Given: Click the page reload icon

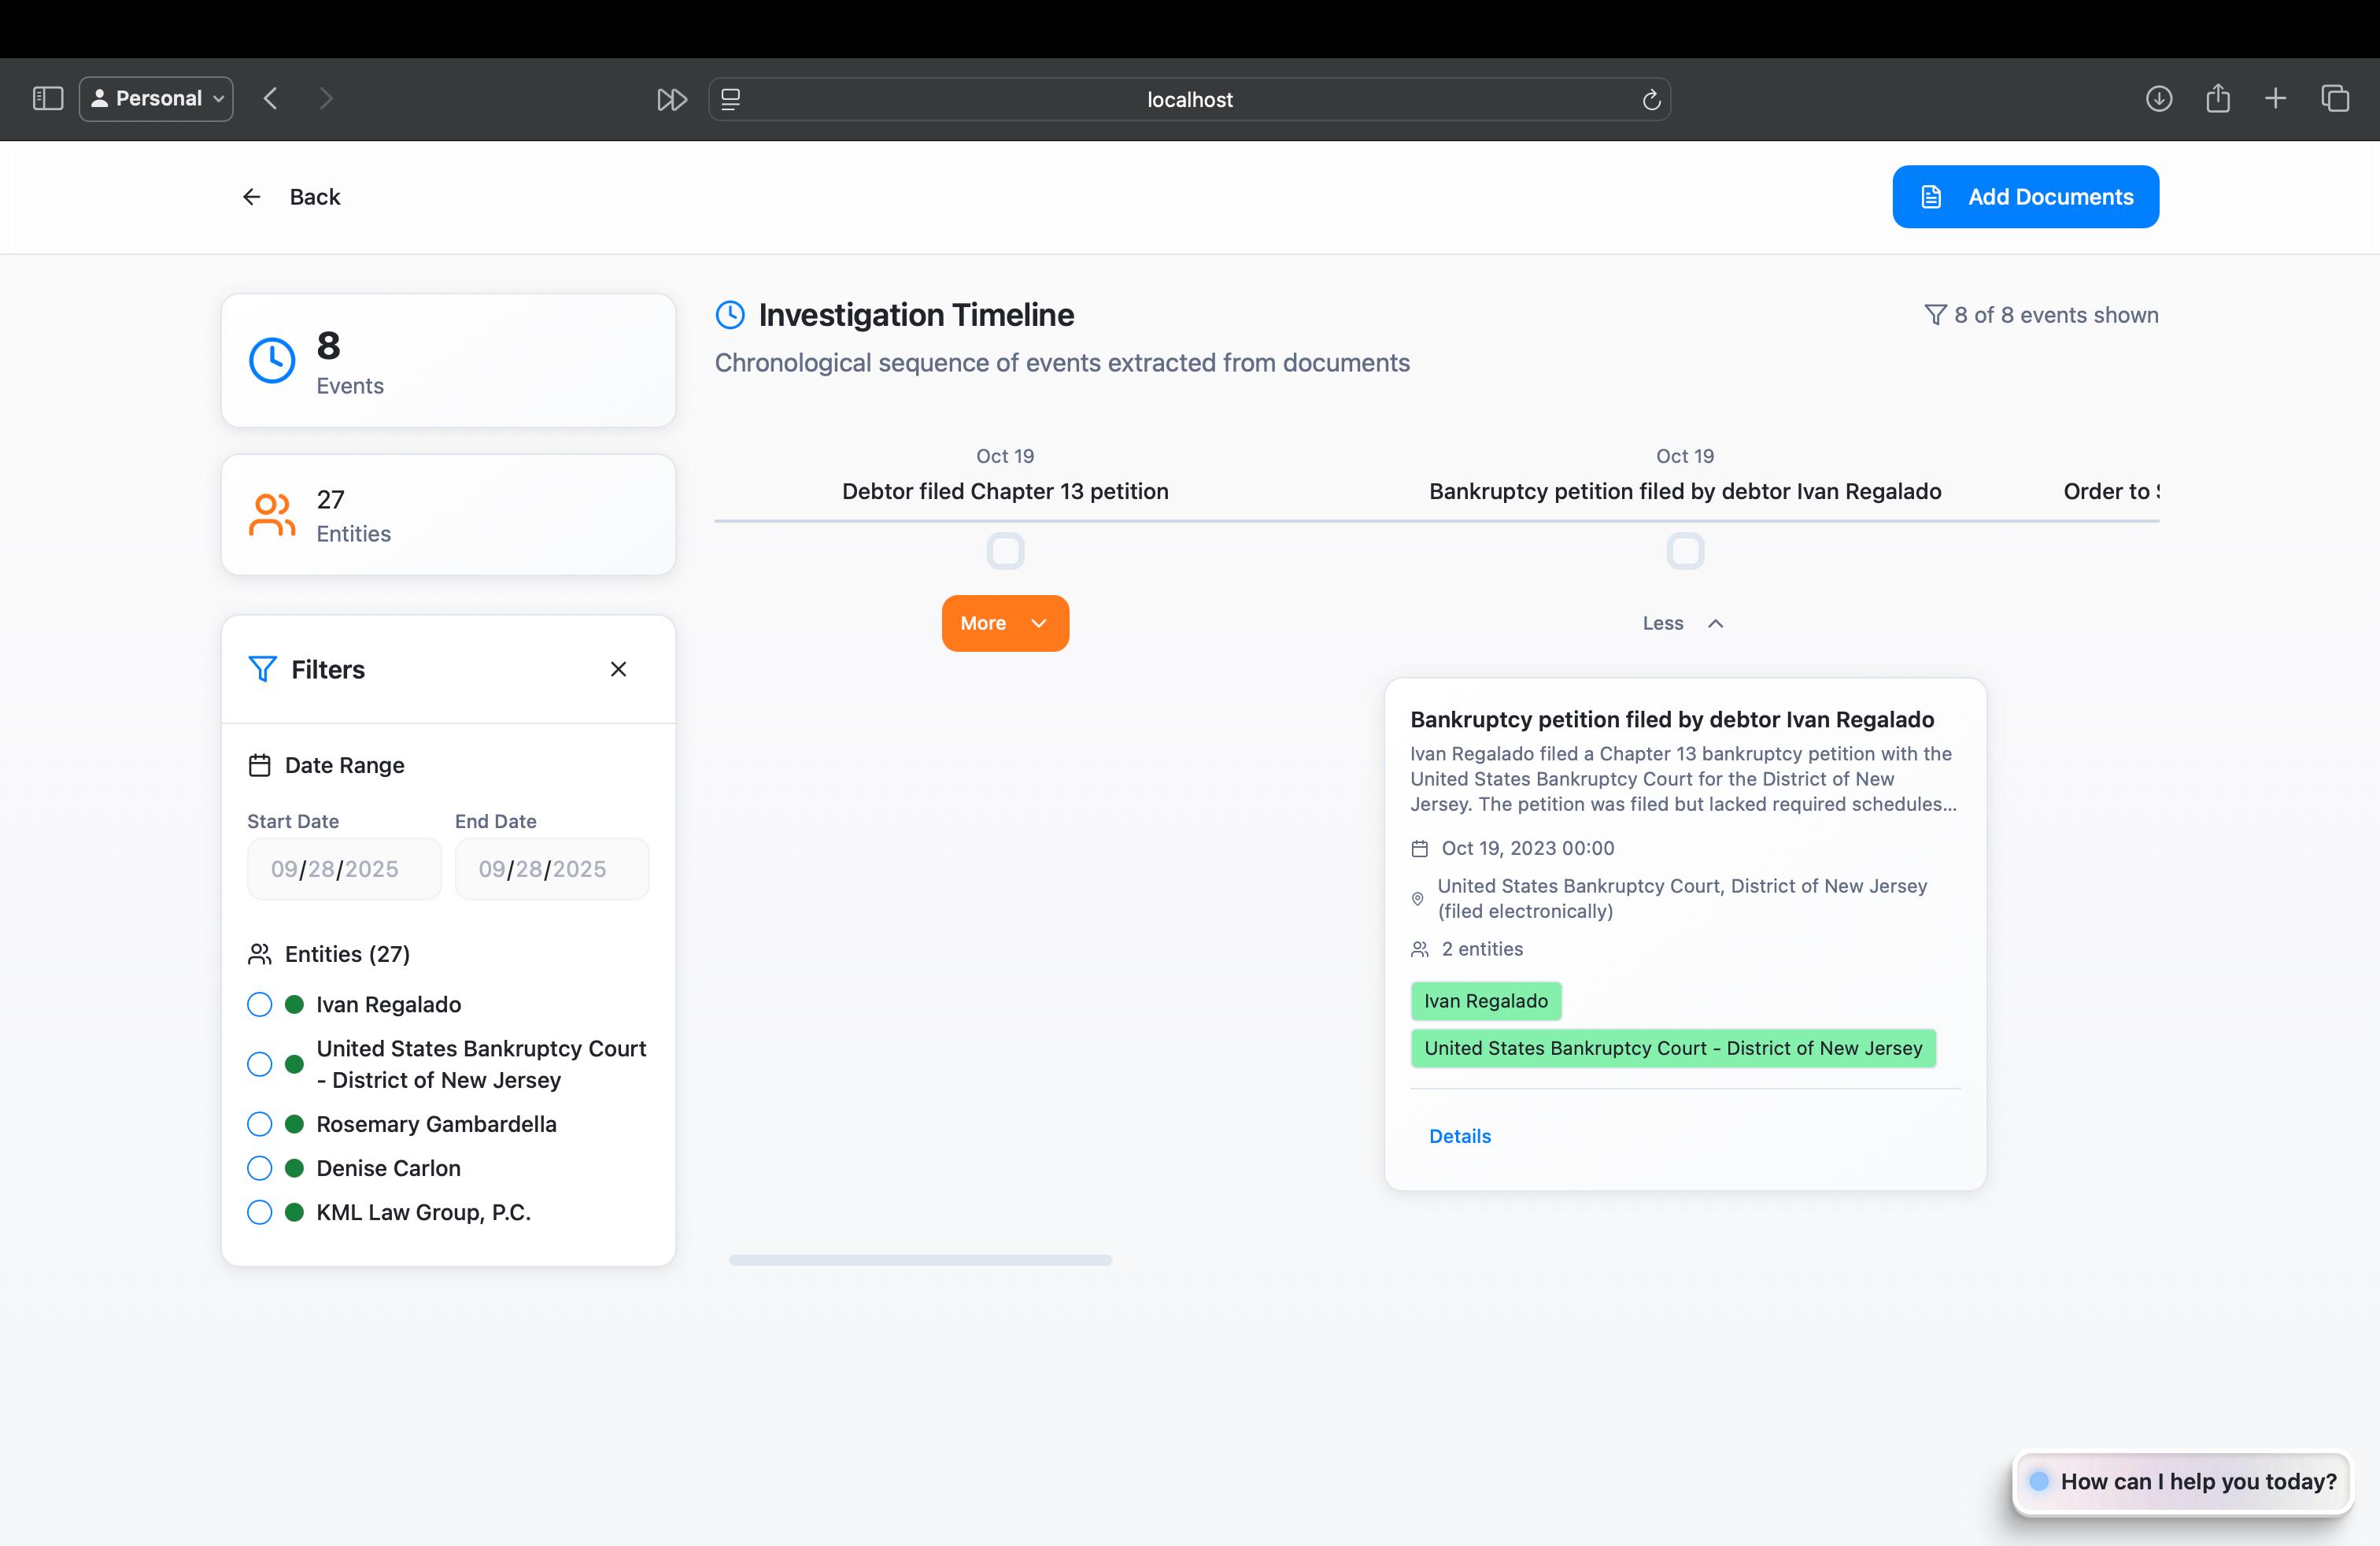Looking at the screenshot, I should (1651, 99).
